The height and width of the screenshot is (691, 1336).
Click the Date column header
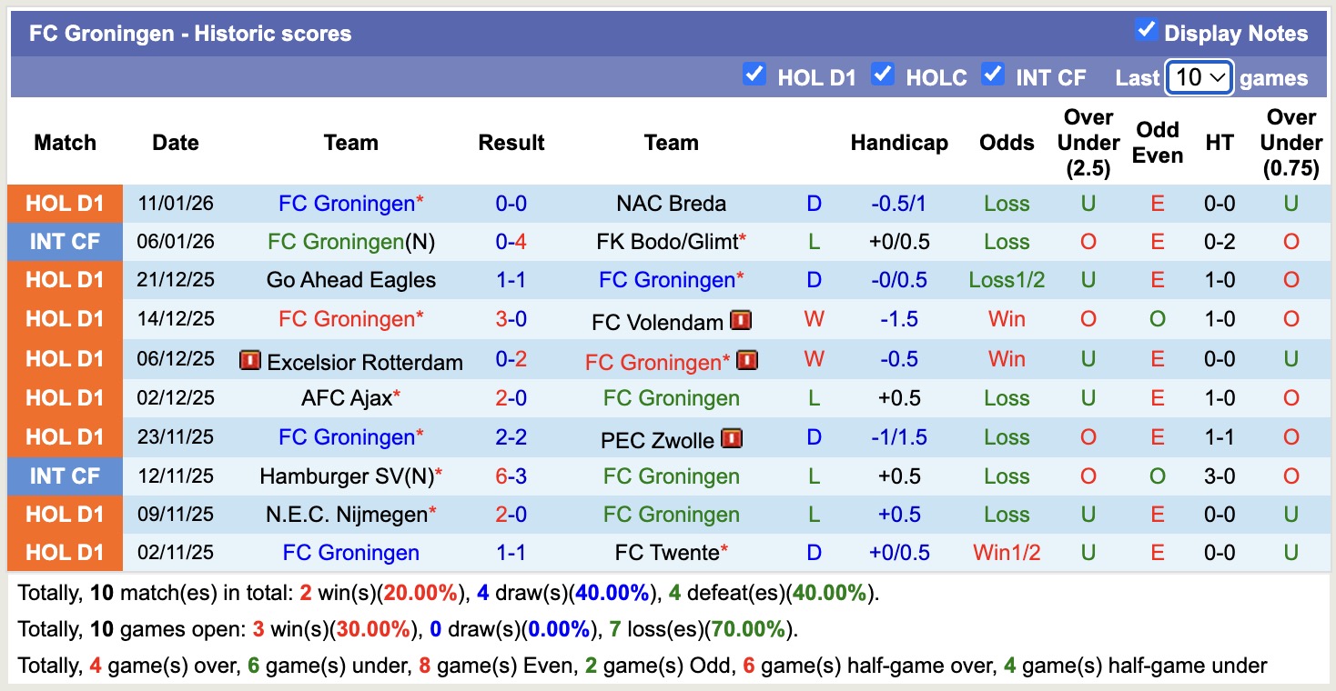[x=175, y=143]
